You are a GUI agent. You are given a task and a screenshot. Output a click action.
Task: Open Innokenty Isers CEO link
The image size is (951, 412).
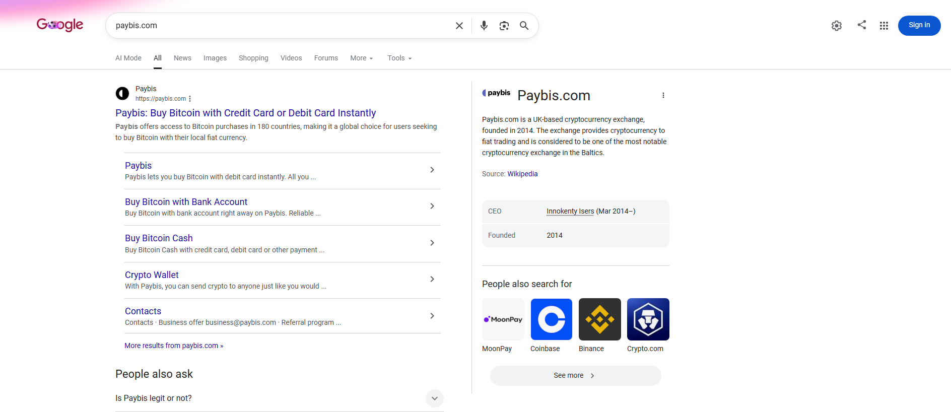click(570, 211)
